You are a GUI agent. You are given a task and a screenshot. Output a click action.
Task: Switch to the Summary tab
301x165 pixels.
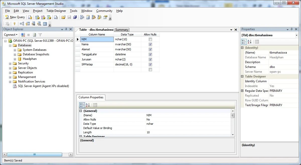point(122,30)
